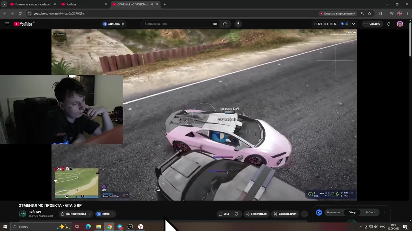
Task: Expand the tab search dropdown arrow
Action: point(4,4)
